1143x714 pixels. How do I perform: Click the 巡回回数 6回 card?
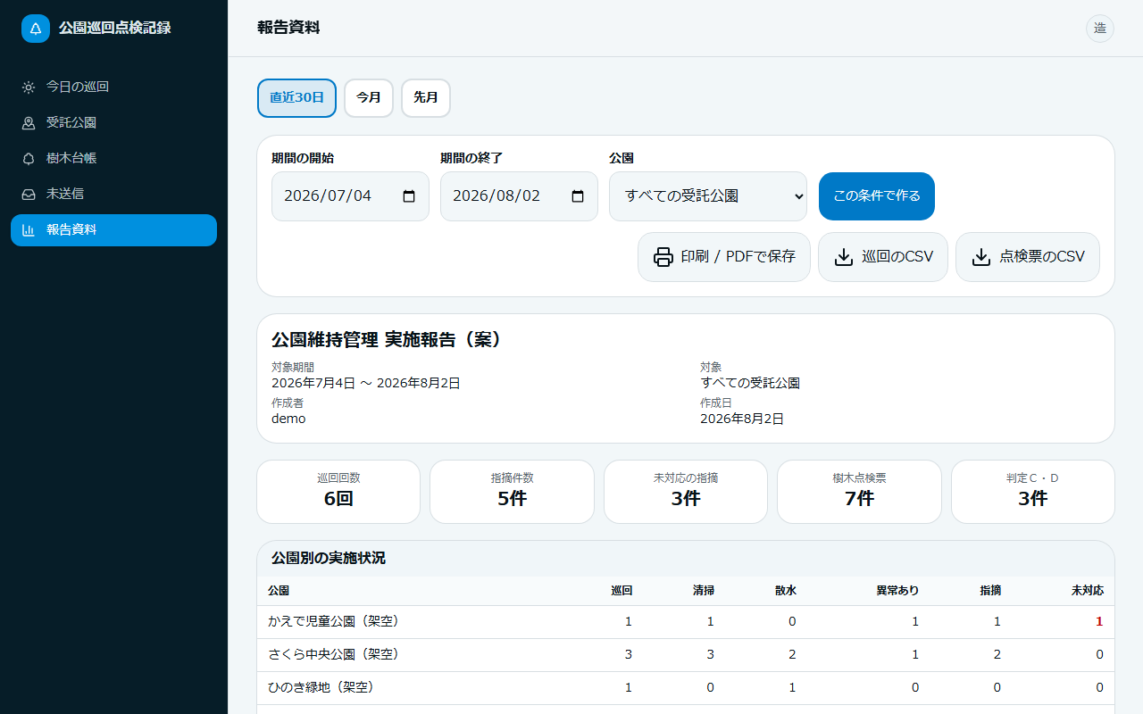(338, 492)
